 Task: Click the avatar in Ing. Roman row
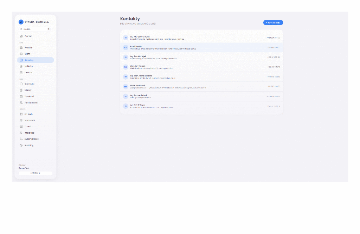click(x=126, y=96)
